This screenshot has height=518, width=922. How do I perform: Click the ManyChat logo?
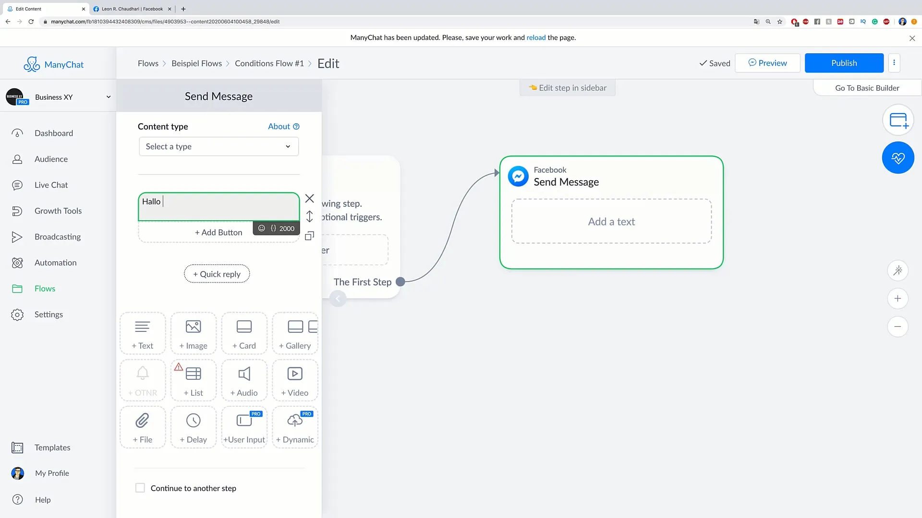click(x=54, y=64)
